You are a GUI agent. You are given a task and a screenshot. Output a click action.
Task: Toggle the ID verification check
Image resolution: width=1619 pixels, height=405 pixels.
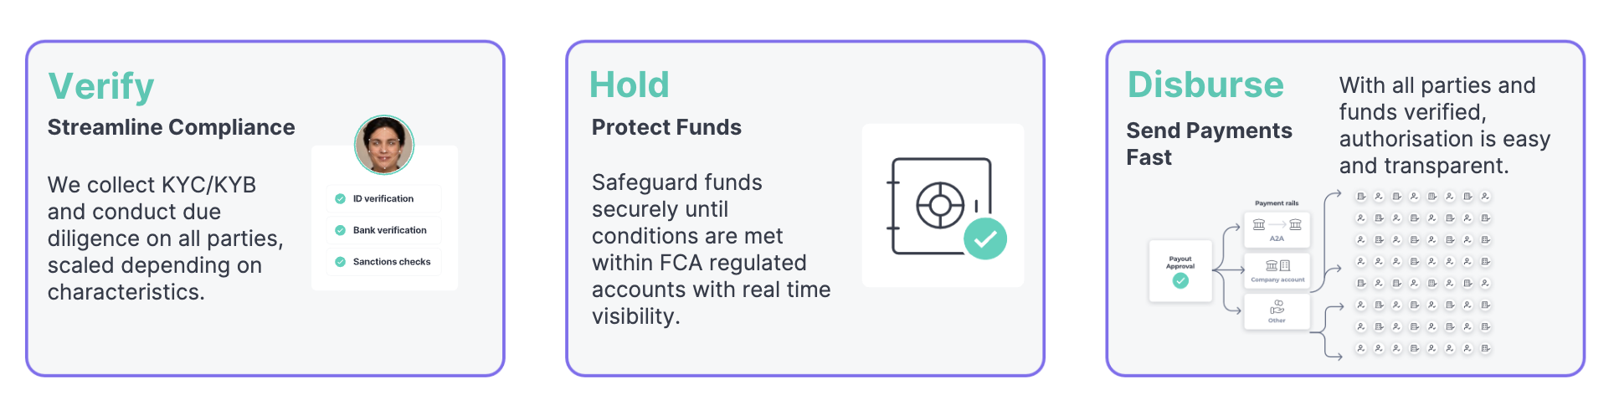(341, 199)
